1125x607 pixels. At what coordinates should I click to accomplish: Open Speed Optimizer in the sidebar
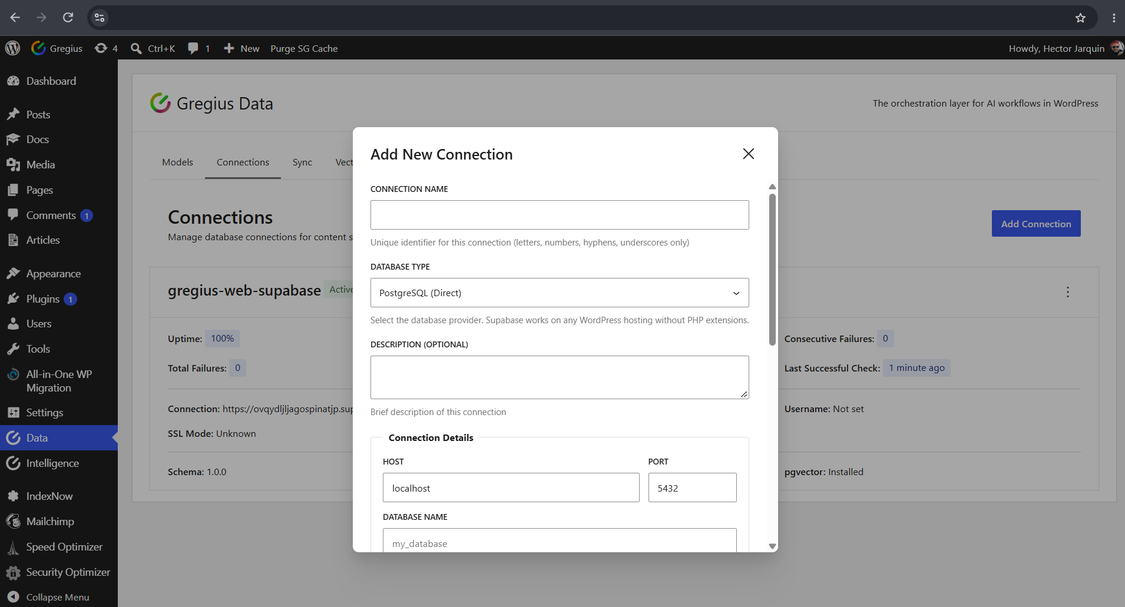59,547
